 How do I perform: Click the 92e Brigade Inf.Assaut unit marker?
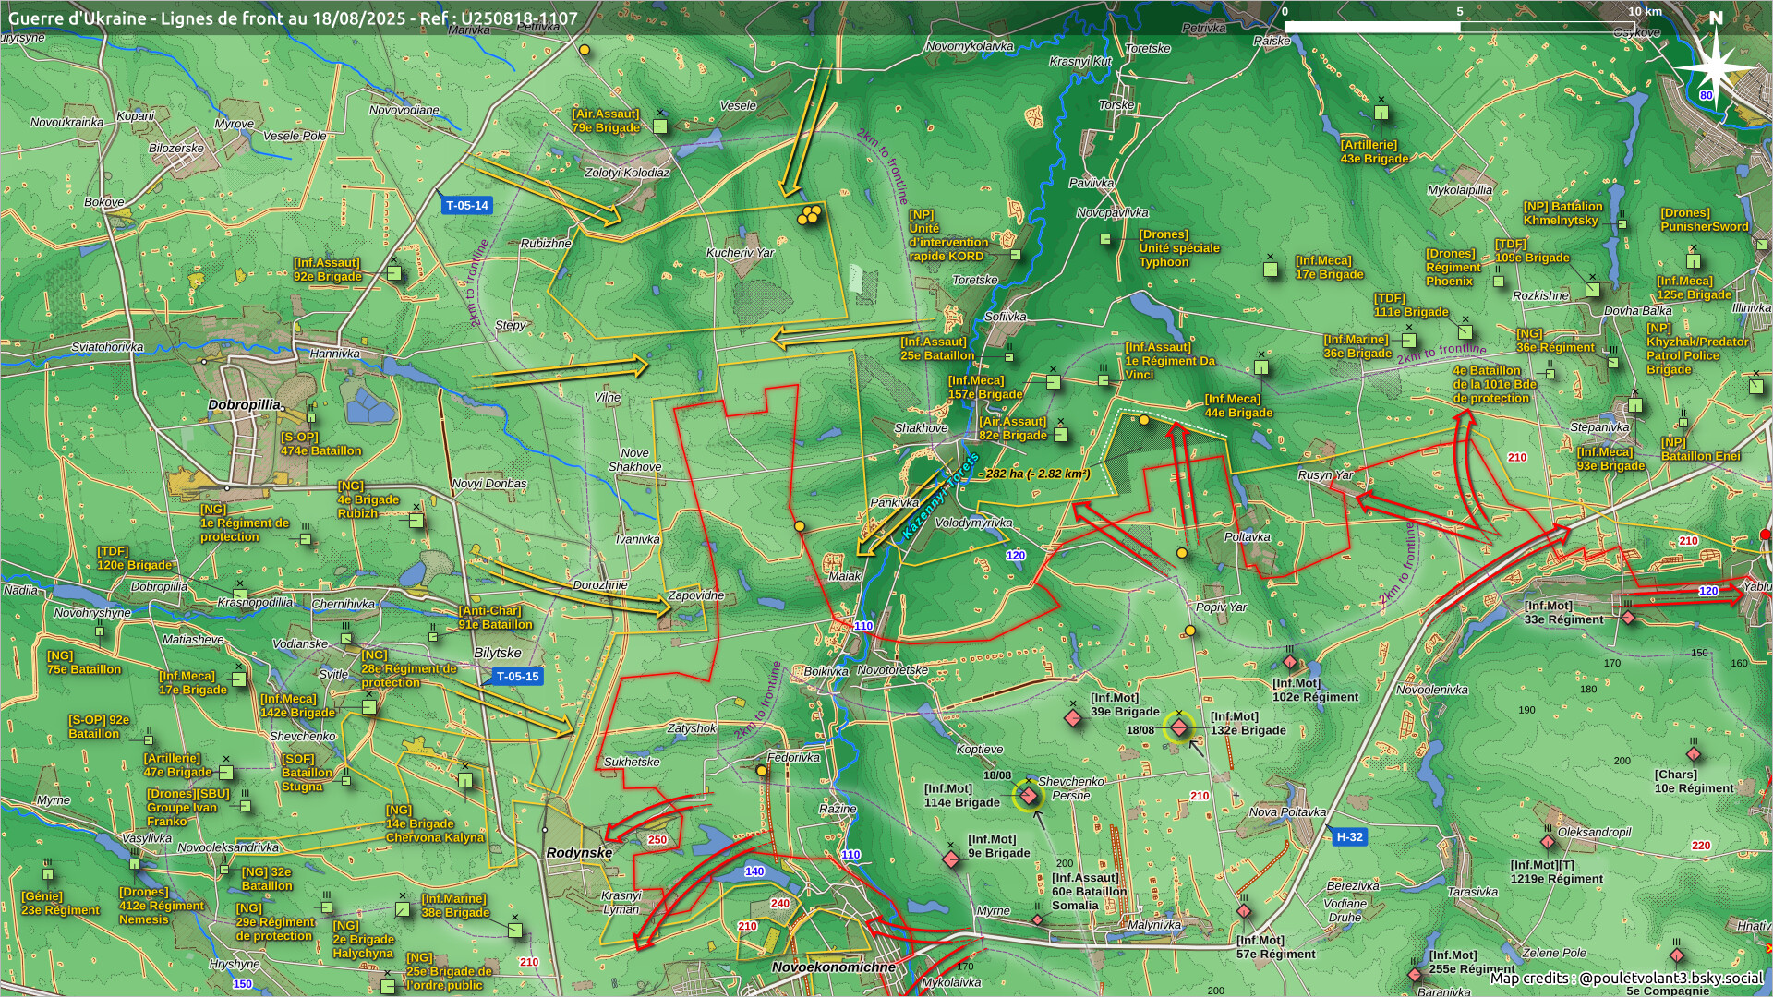pos(394,273)
